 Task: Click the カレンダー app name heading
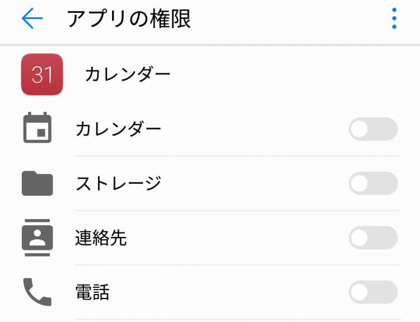pos(128,74)
